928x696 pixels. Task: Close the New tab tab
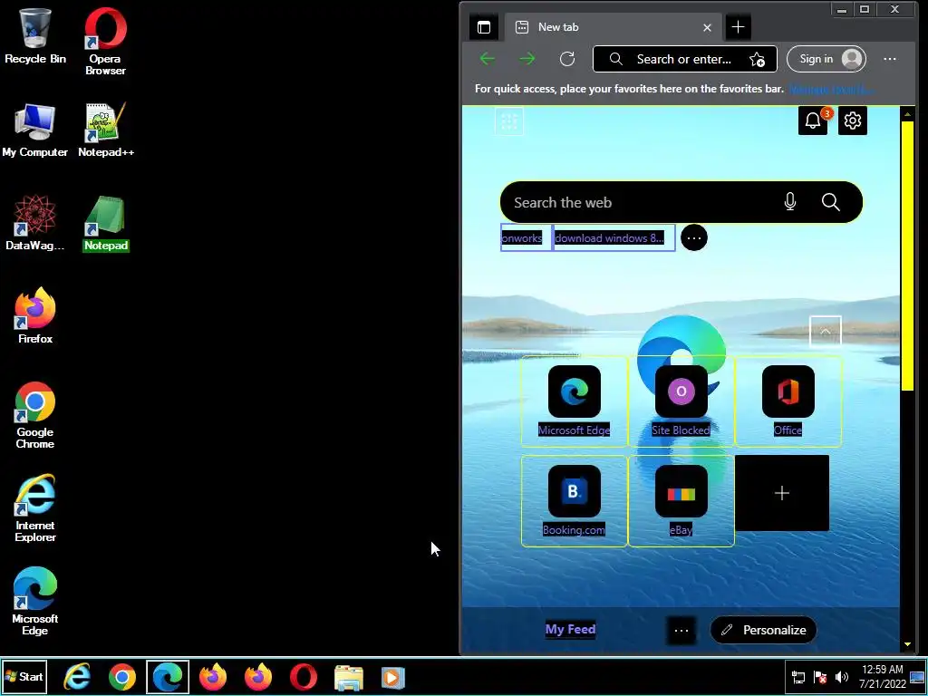(x=707, y=27)
